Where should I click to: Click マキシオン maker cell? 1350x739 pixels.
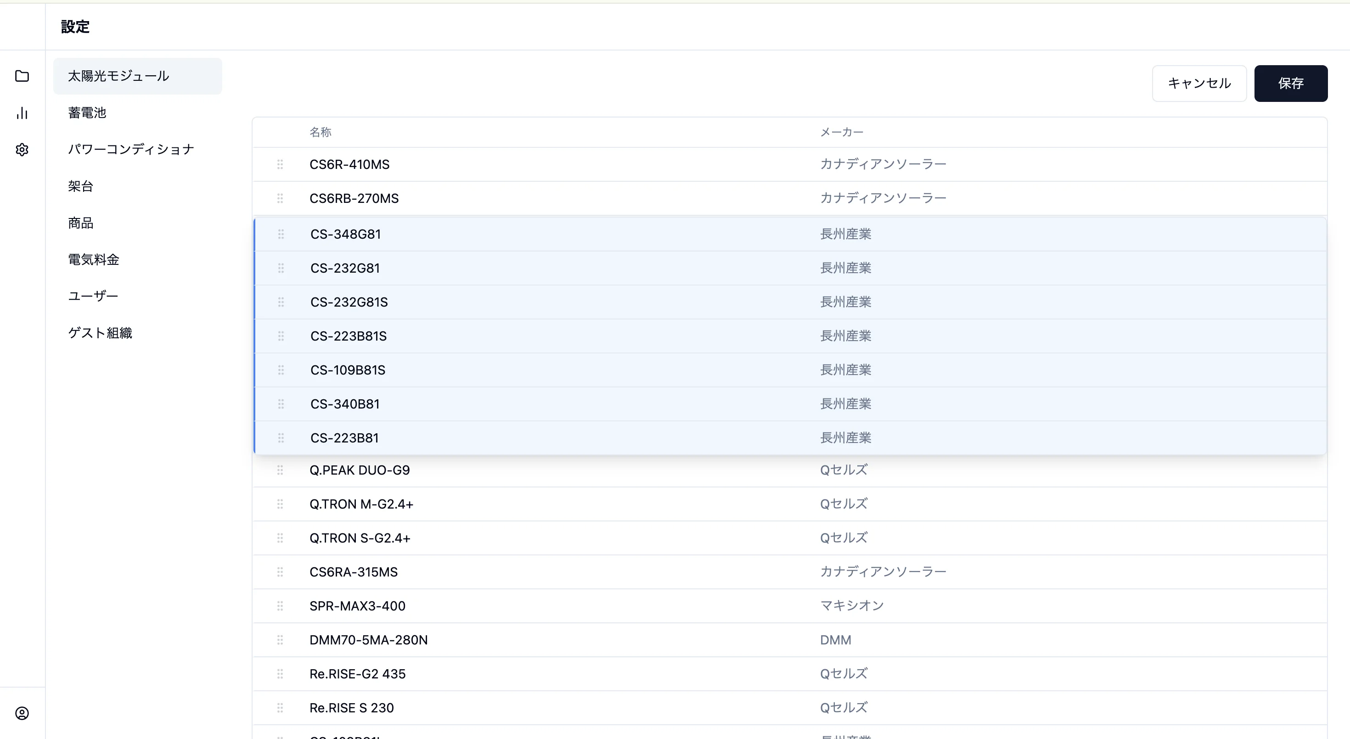(x=852, y=605)
